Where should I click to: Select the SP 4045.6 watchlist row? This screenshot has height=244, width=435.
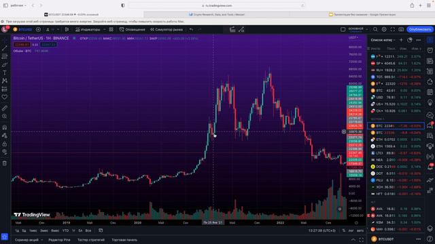[396, 63]
